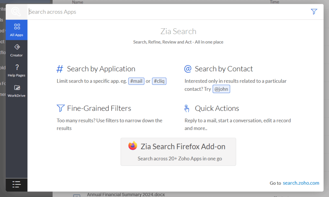The height and width of the screenshot is (197, 329).
Task: Click the Zia Search title text
Action: tap(178, 31)
